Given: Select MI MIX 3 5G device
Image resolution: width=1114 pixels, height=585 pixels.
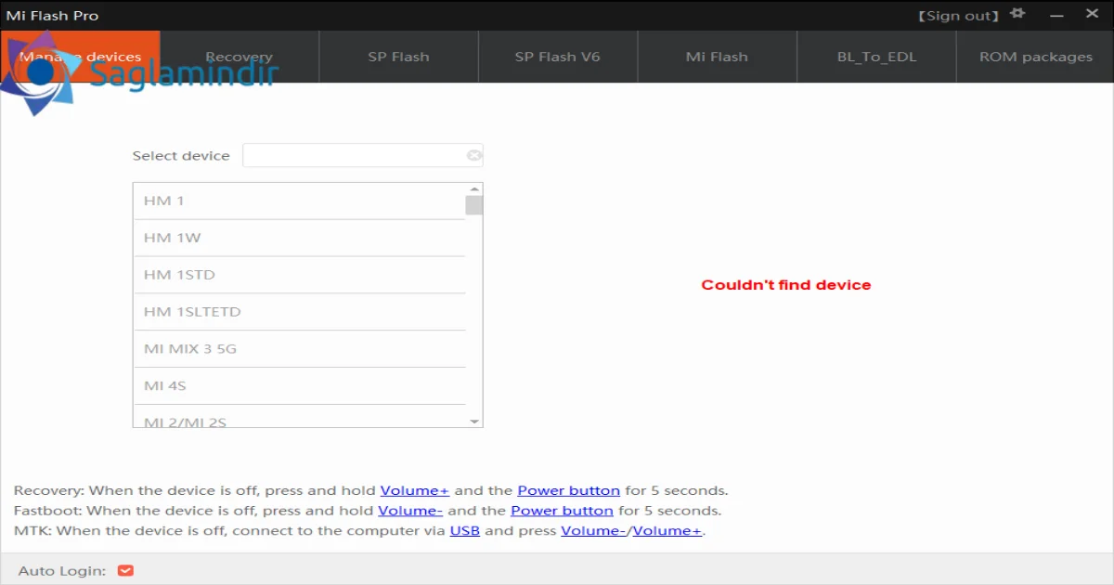Looking at the screenshot, I should tap(299, 349).
